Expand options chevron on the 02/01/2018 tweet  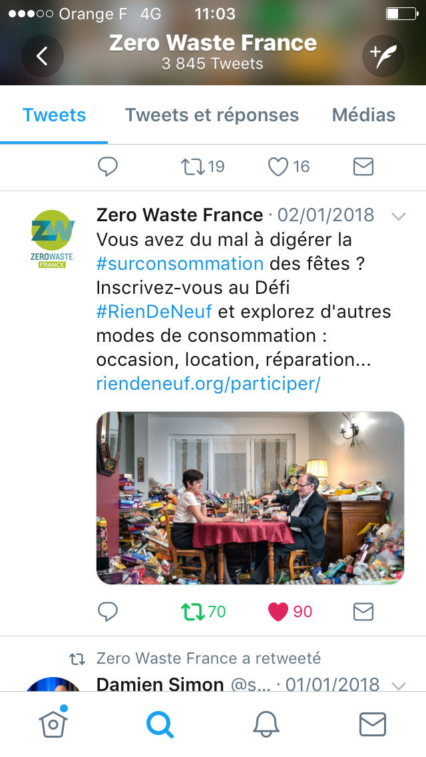click(x=399, y=217)
